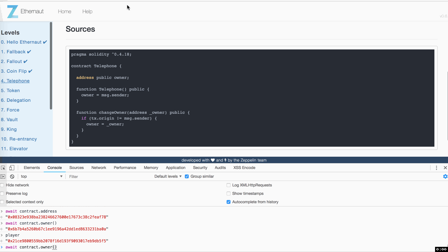The height and width of the screenshot is (252, 448).
Task: Open the Security tab
Action: (200, 168)
